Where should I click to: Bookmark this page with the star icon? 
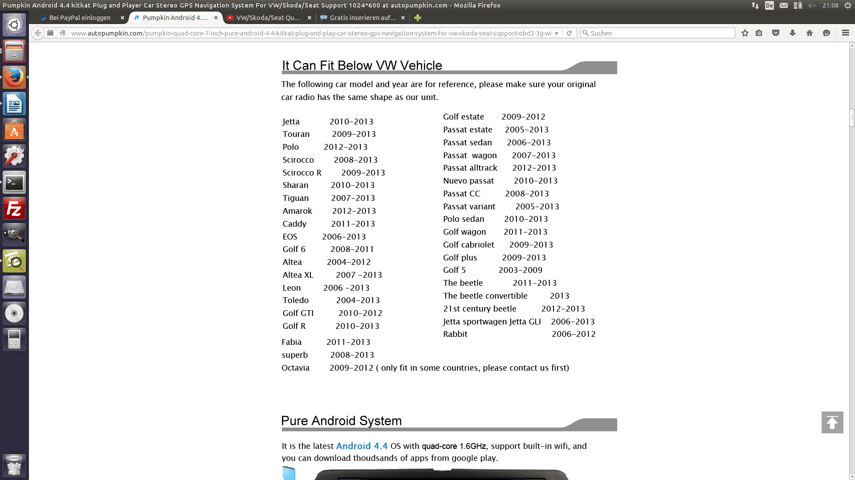tap(745, 33)
